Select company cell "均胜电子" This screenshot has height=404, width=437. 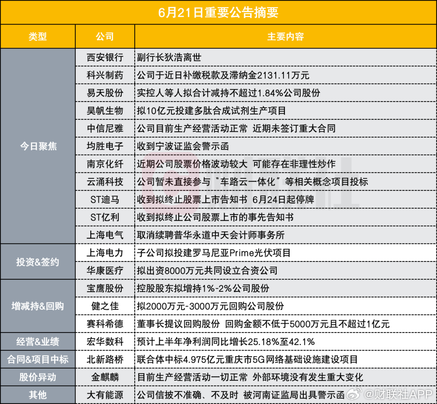(105, 146)
